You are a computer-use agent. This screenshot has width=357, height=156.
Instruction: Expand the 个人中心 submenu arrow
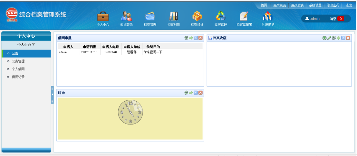point(34,45)
